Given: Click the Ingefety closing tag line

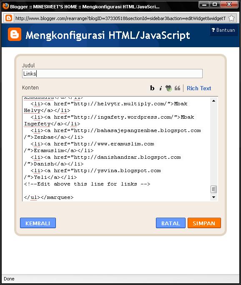Looking at the screenshot, I should [52, 124].
